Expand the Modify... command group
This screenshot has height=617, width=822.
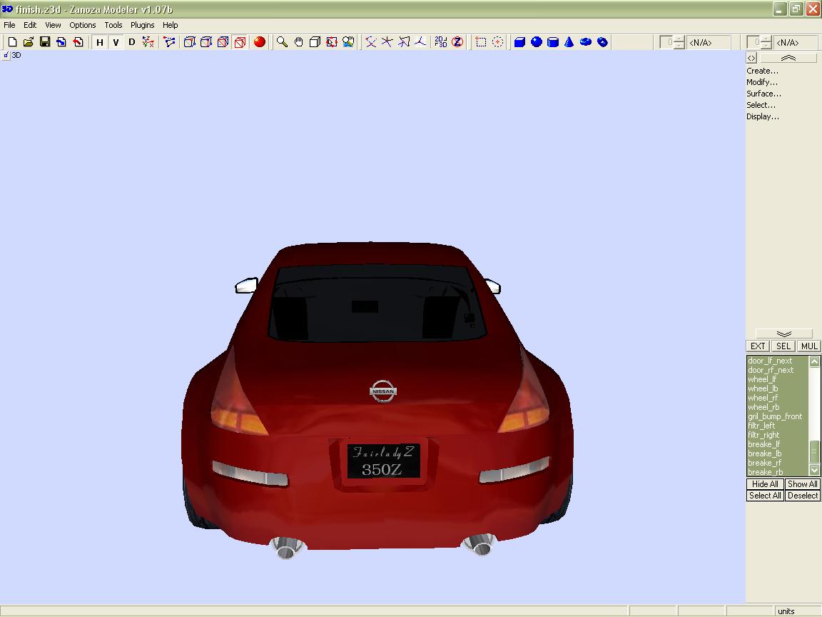click(762, 82)
